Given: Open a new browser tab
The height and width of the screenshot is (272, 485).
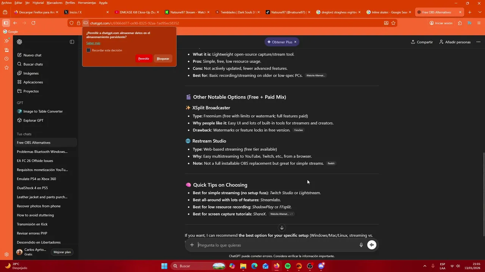Looking at the screenshot, I should (x=469, y=12).
